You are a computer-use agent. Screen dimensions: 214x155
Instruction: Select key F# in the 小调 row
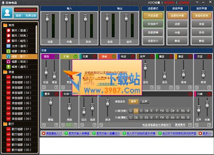click(x=162, y=111)
